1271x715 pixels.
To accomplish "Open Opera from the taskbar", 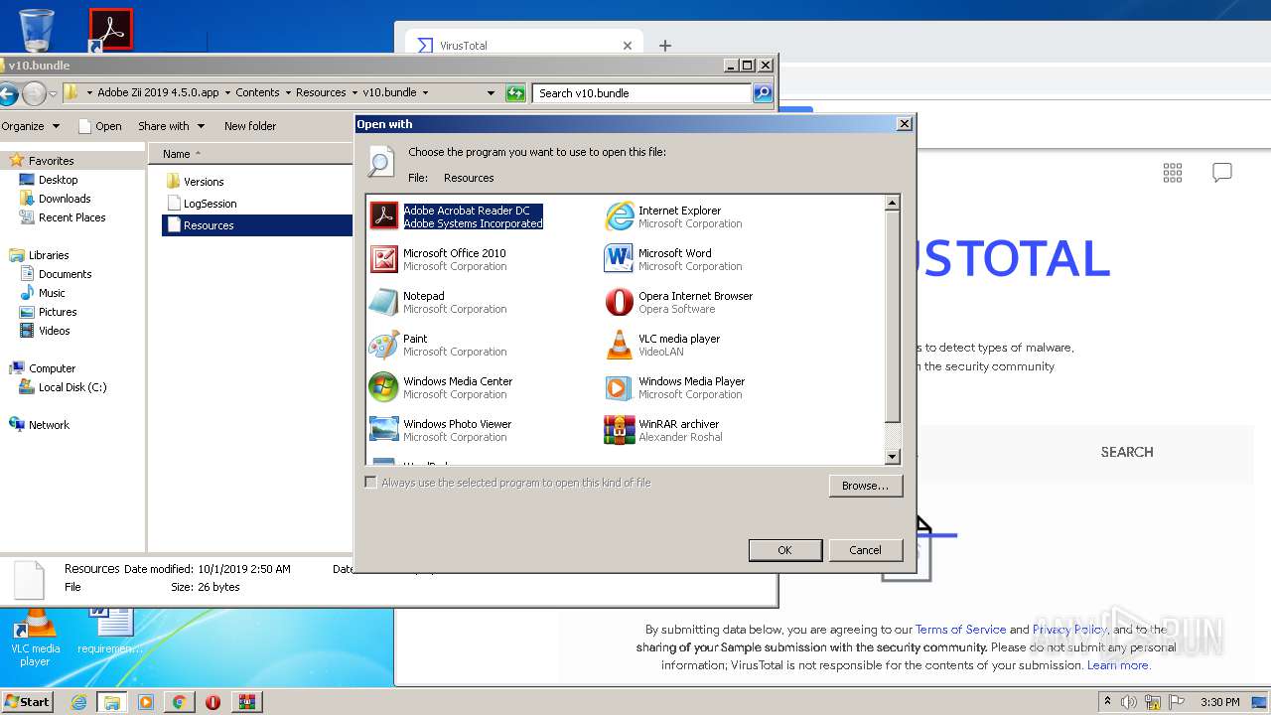I will click(212, 702).
